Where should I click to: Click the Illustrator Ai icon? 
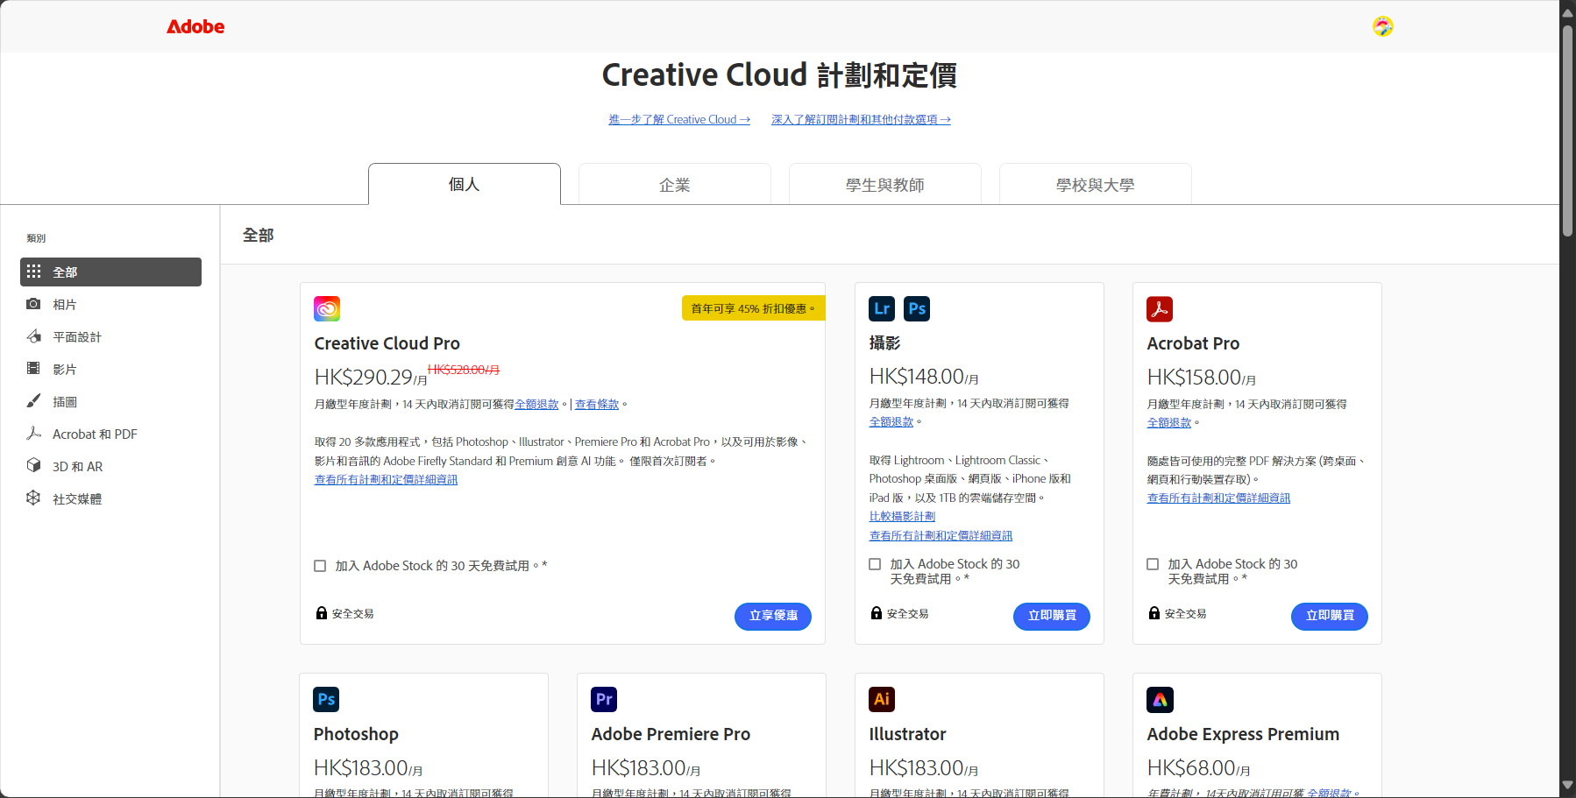[x=882, y=699]
